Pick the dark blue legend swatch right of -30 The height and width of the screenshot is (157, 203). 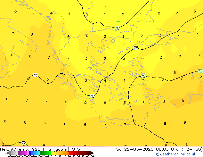(30, 153)
